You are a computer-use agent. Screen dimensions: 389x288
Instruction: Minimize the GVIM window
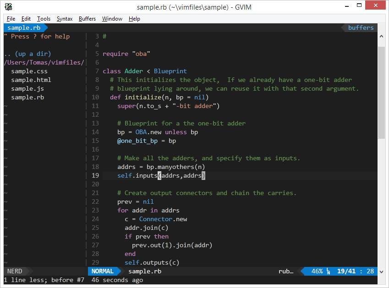(347, 5)
